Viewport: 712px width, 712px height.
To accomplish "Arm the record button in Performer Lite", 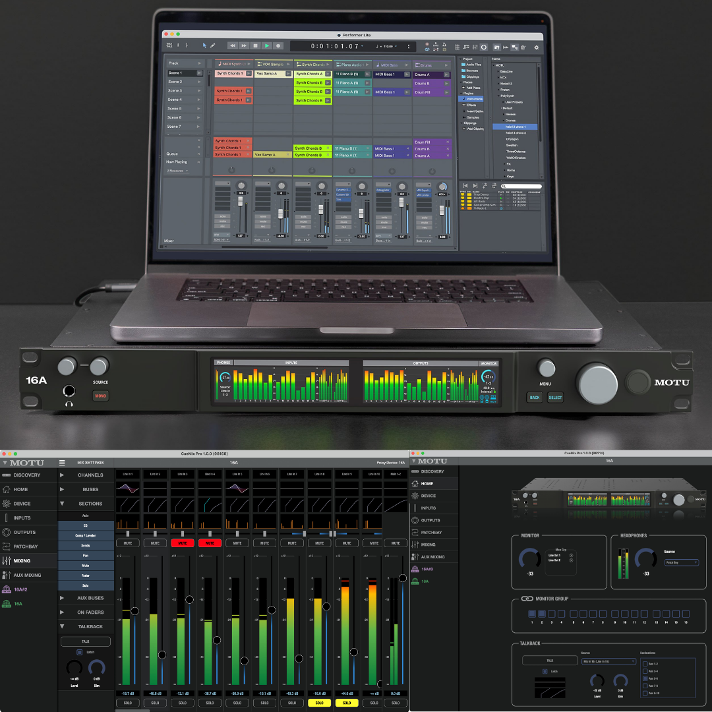I will [x=278, y=46].
